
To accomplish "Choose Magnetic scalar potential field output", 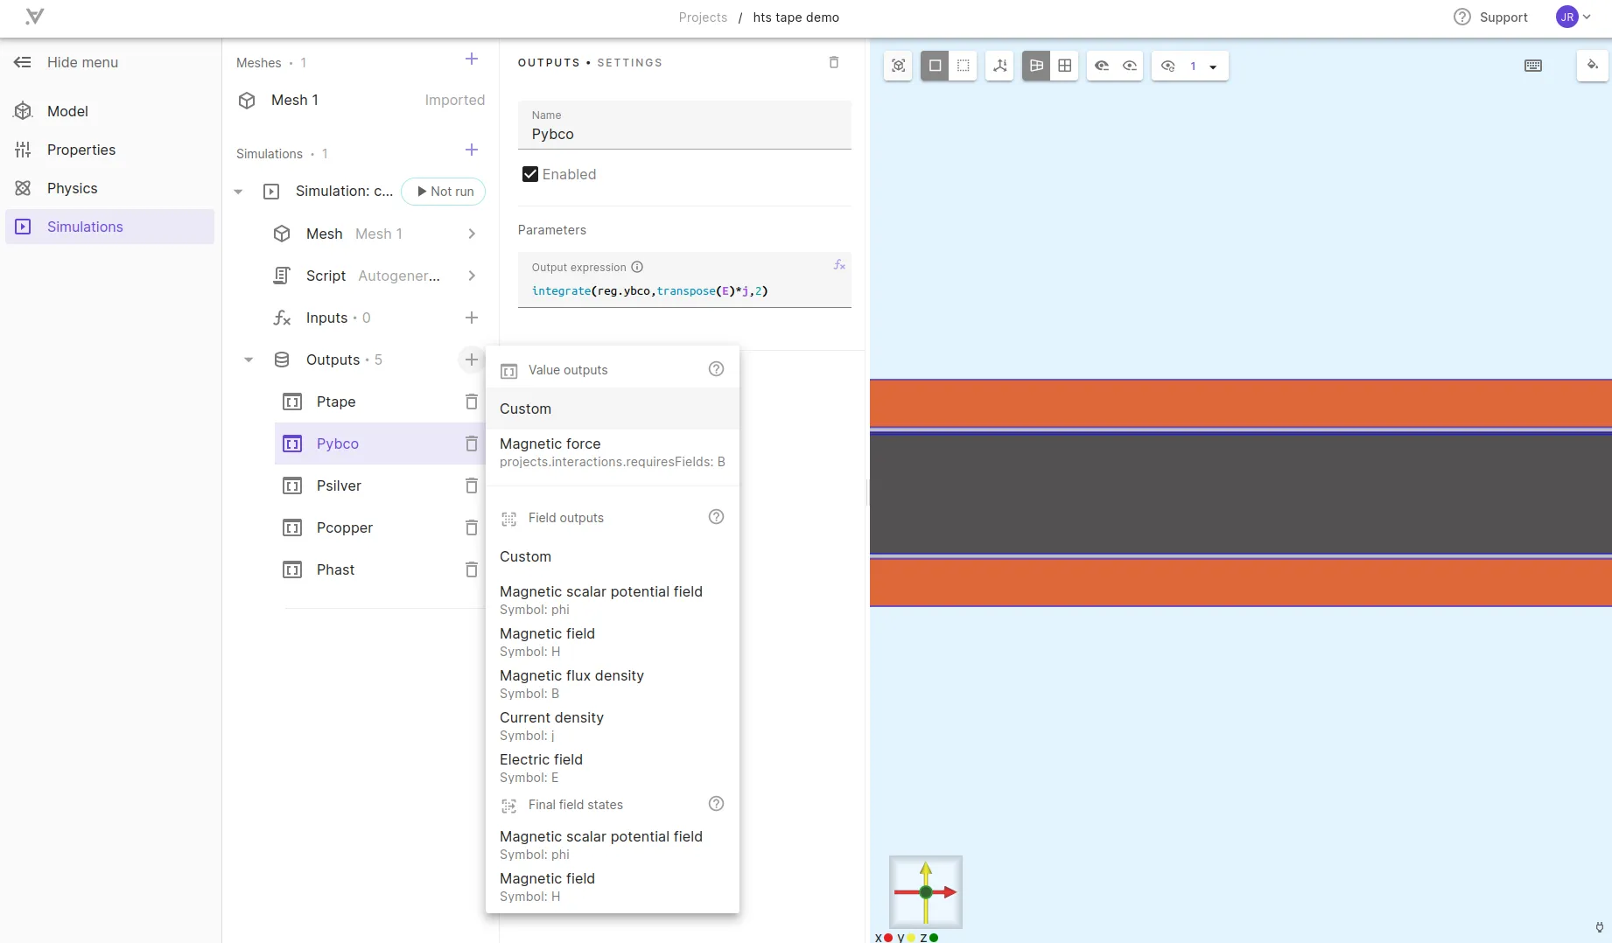I will 613,599.
